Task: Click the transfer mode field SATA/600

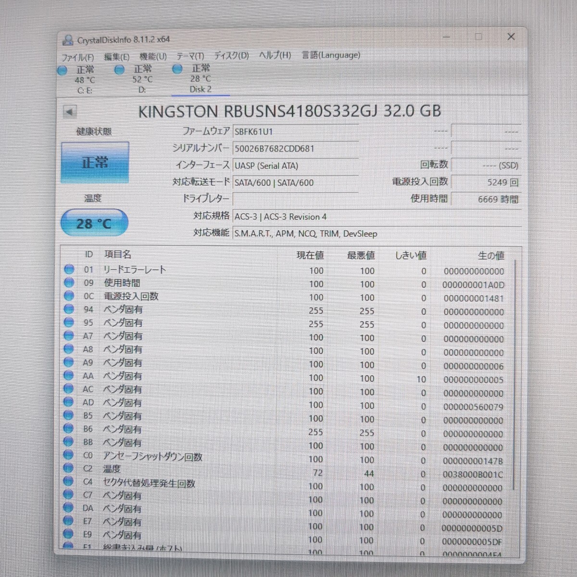Action: (x=295, y=183)
